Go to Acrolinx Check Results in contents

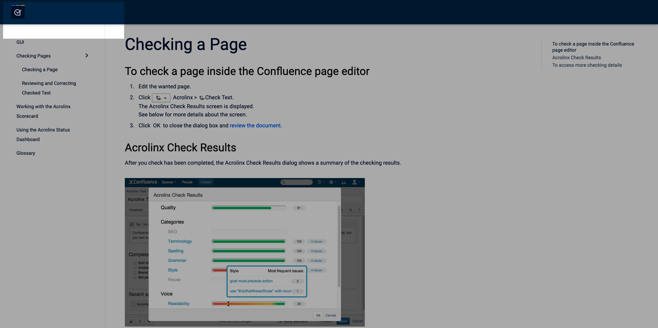coord(576,58)
